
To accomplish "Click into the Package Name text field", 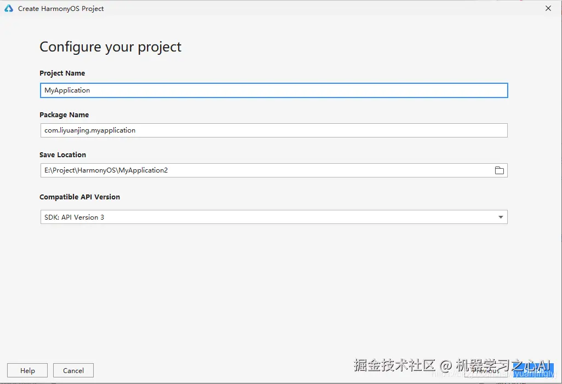I will pyautogui.click(x=274, y=130).
